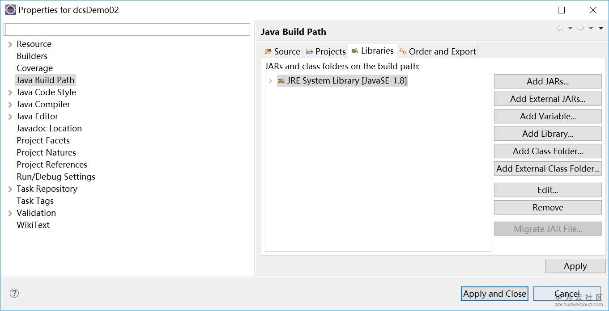609x311 pixels.
Task: Expand the Java Compiler category
Action: pos(10,105)
